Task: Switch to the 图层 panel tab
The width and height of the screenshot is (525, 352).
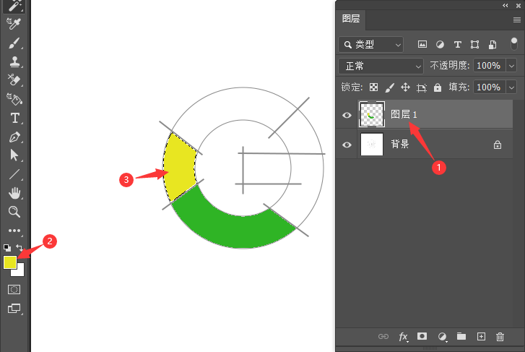Action: [351, 19]
